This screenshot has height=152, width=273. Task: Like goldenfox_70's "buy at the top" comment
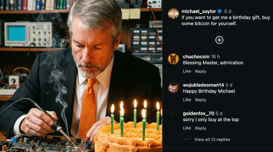(x=187, y=128)
